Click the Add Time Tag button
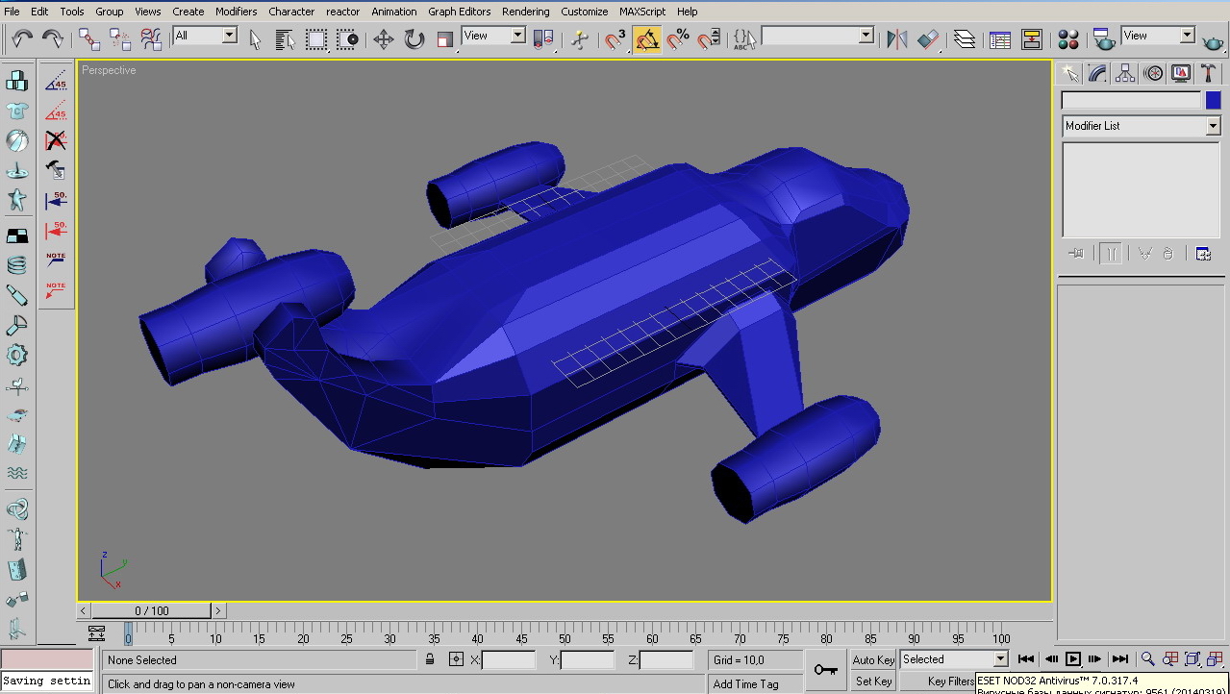Screen dimensions: 1230x694 [746, 683]
